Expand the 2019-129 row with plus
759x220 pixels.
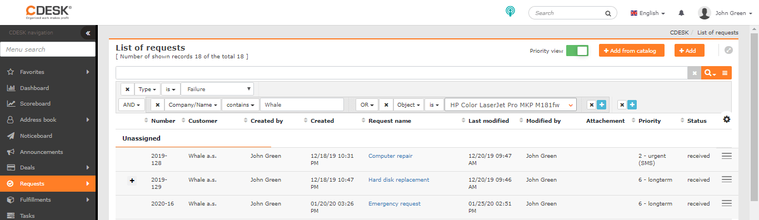tap(132, 181)
